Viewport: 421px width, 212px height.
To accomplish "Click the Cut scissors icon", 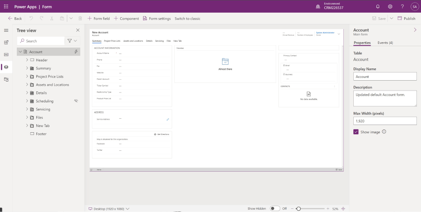I will pos(52,18).
